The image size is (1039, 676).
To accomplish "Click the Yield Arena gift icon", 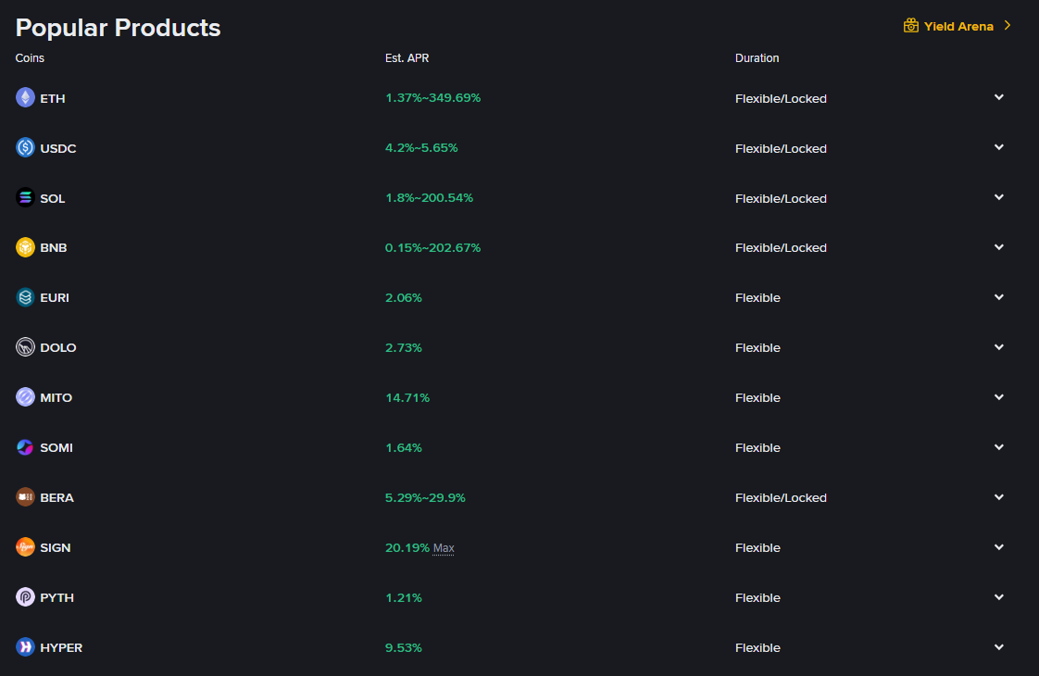I will click(911, 26).
